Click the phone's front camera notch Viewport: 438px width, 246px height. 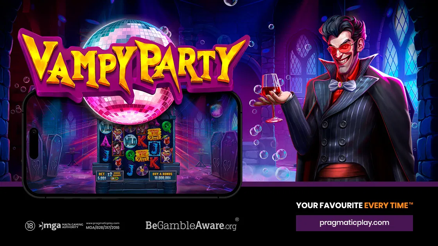point(34,144)
